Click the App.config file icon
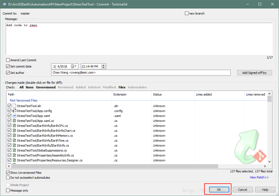This screenshot has height=196, width=279. 14,111
